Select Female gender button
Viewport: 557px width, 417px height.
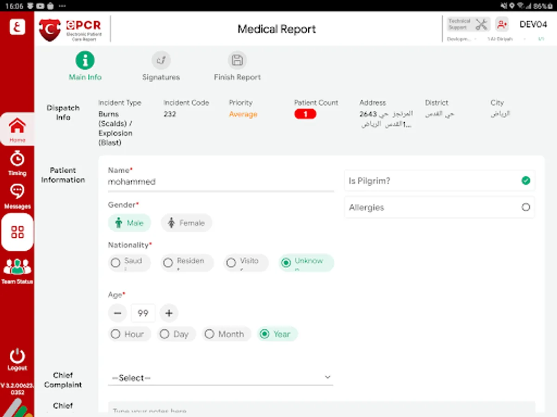pyautogui.click(x=186, y=223)
